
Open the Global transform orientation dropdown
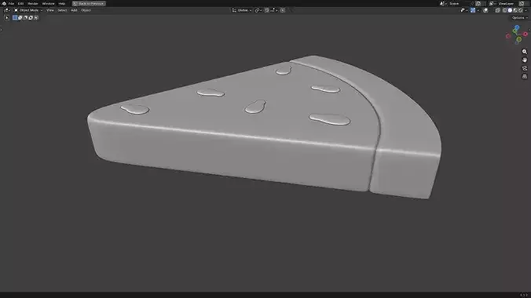click(x=242, y=10)
